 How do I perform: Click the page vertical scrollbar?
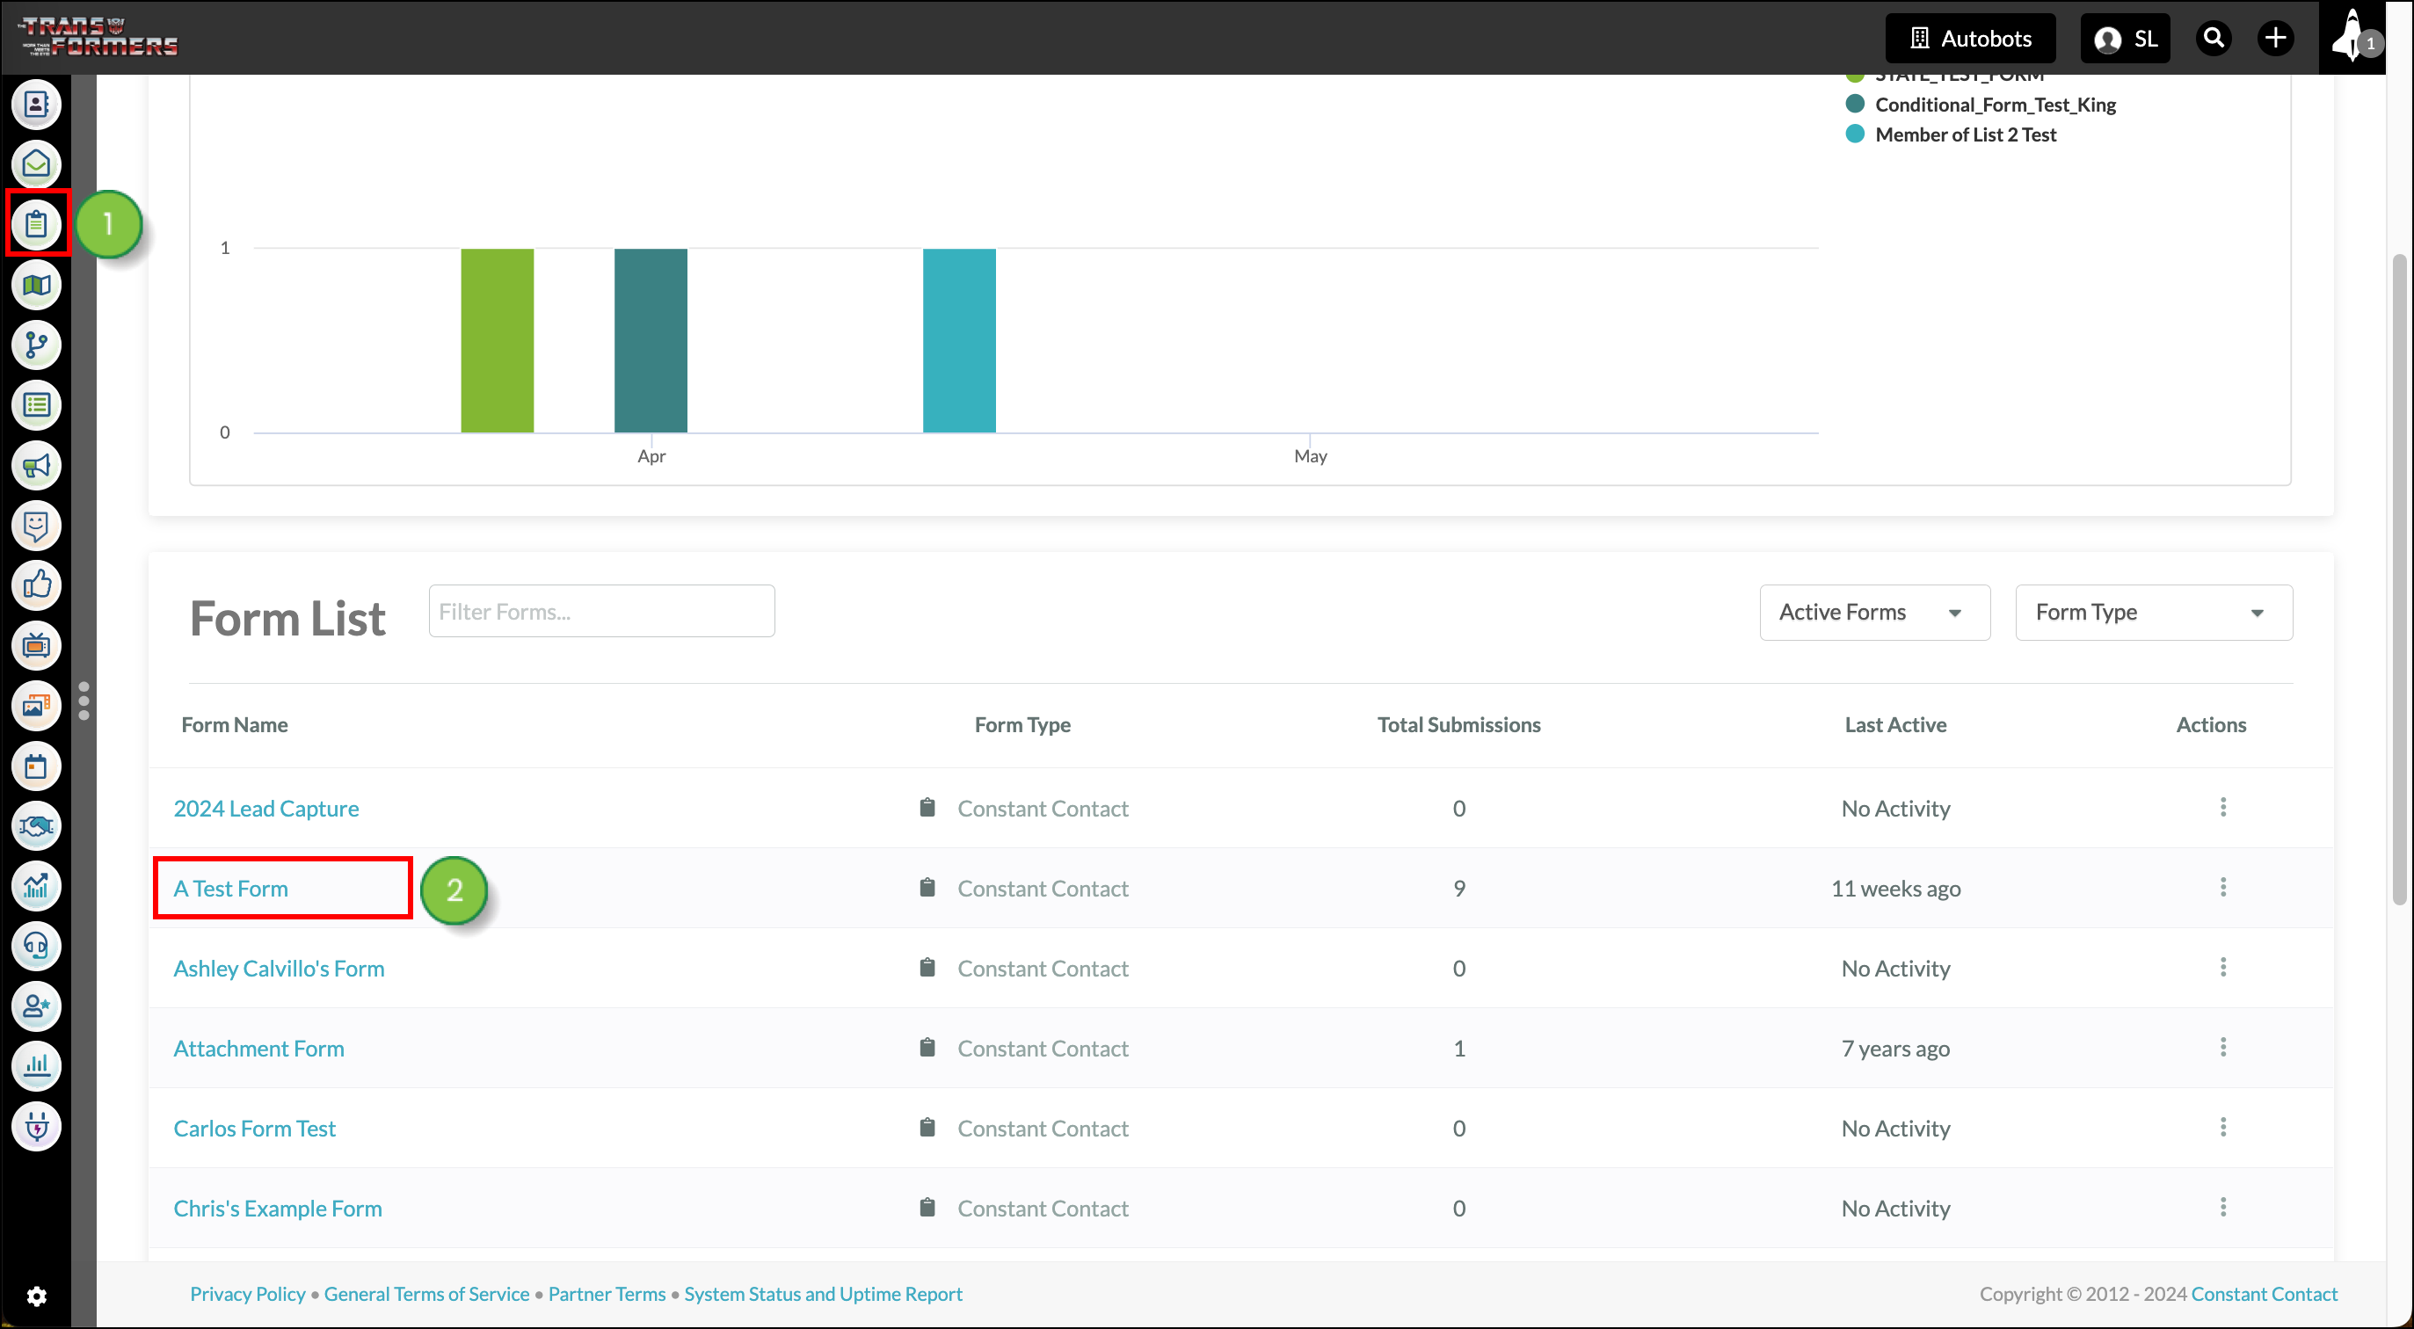(2399, 579)
